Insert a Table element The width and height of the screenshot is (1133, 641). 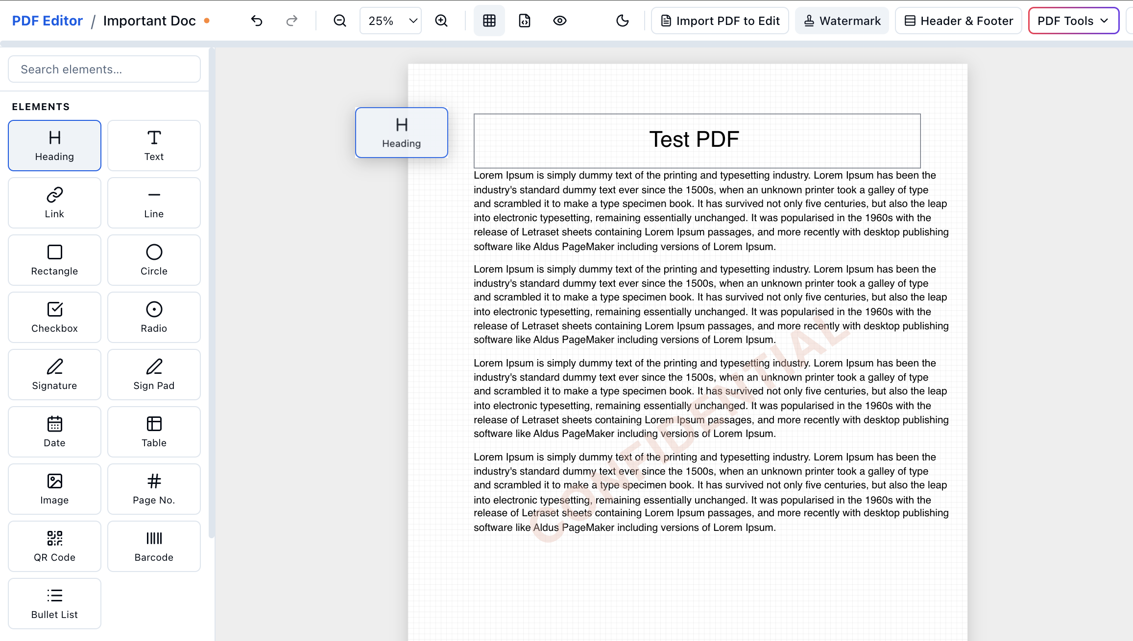(154, 431)
